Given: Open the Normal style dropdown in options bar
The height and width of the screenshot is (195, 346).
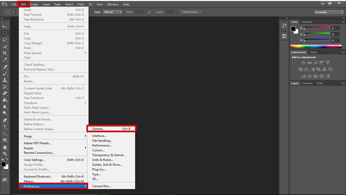Looking at the screenshot, I should [112, 12].
